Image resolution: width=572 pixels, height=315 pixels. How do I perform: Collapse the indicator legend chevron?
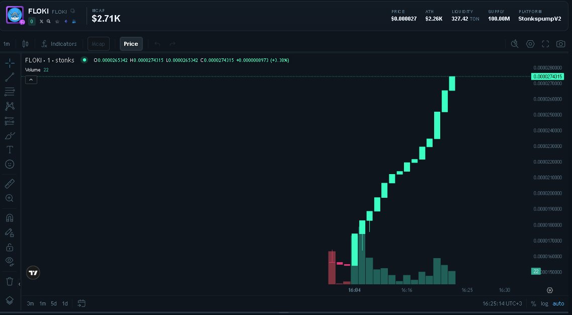[x=31, y=80]
